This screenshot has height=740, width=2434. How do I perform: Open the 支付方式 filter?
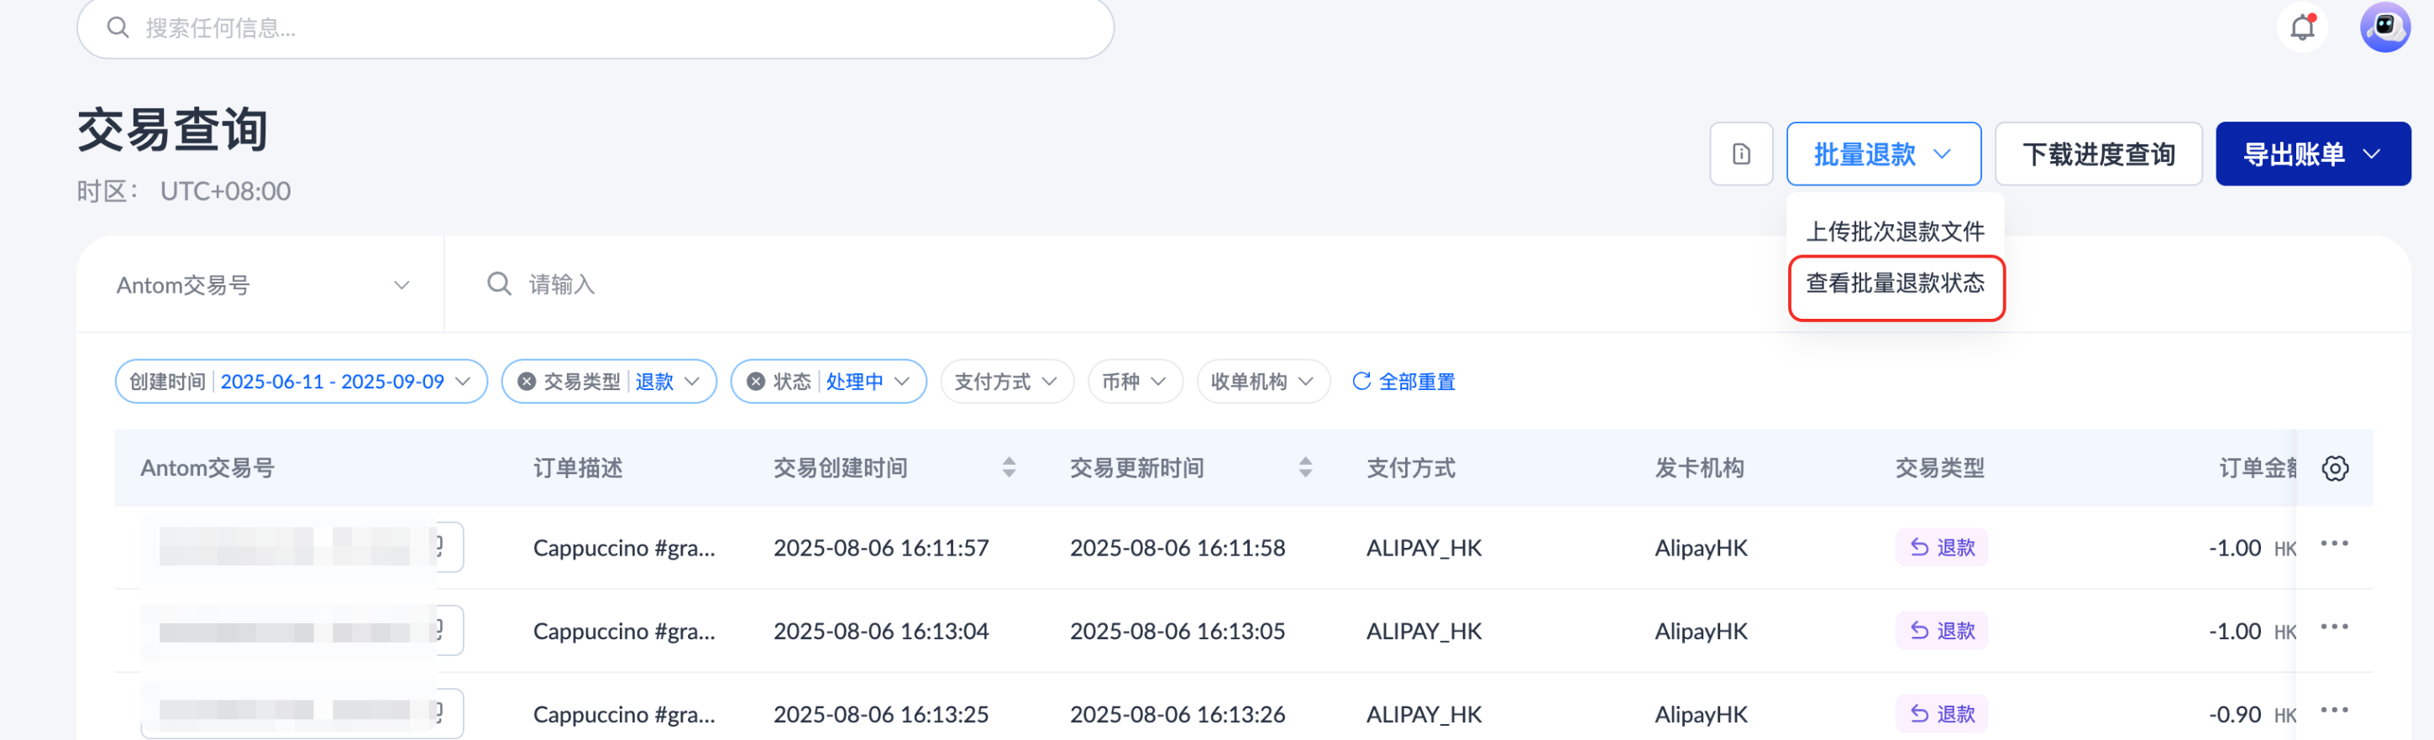pyautogui.click(x=1006, y=381)
